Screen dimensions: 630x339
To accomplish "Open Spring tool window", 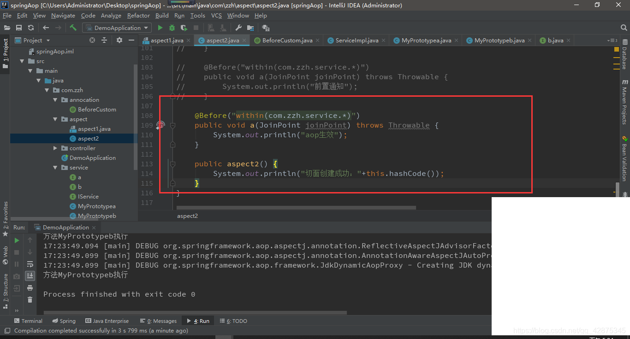I will 63,321.
